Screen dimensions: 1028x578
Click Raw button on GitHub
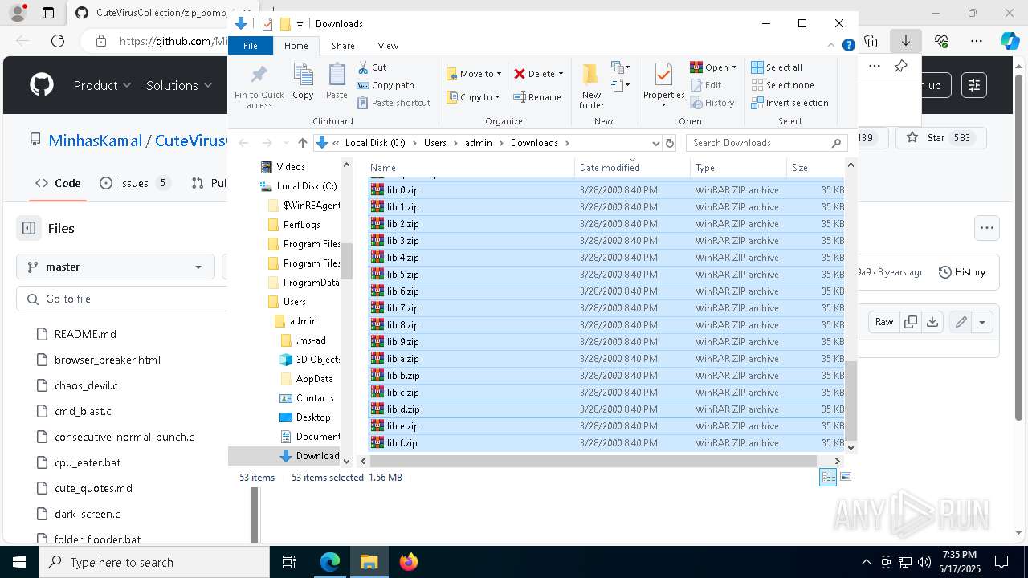pos(884,322)
